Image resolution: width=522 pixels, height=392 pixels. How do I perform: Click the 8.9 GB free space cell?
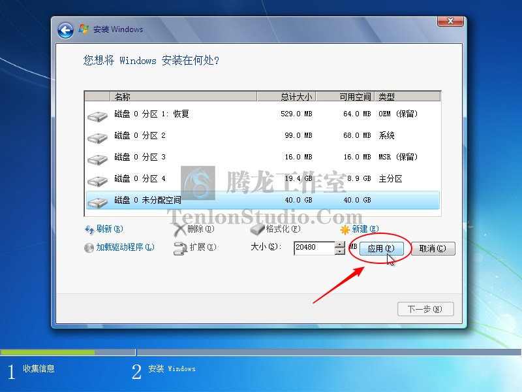[x=359, y=178]
